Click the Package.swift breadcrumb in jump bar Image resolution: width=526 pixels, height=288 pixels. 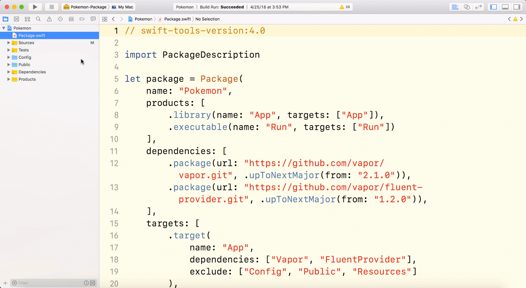coord(175,19)
